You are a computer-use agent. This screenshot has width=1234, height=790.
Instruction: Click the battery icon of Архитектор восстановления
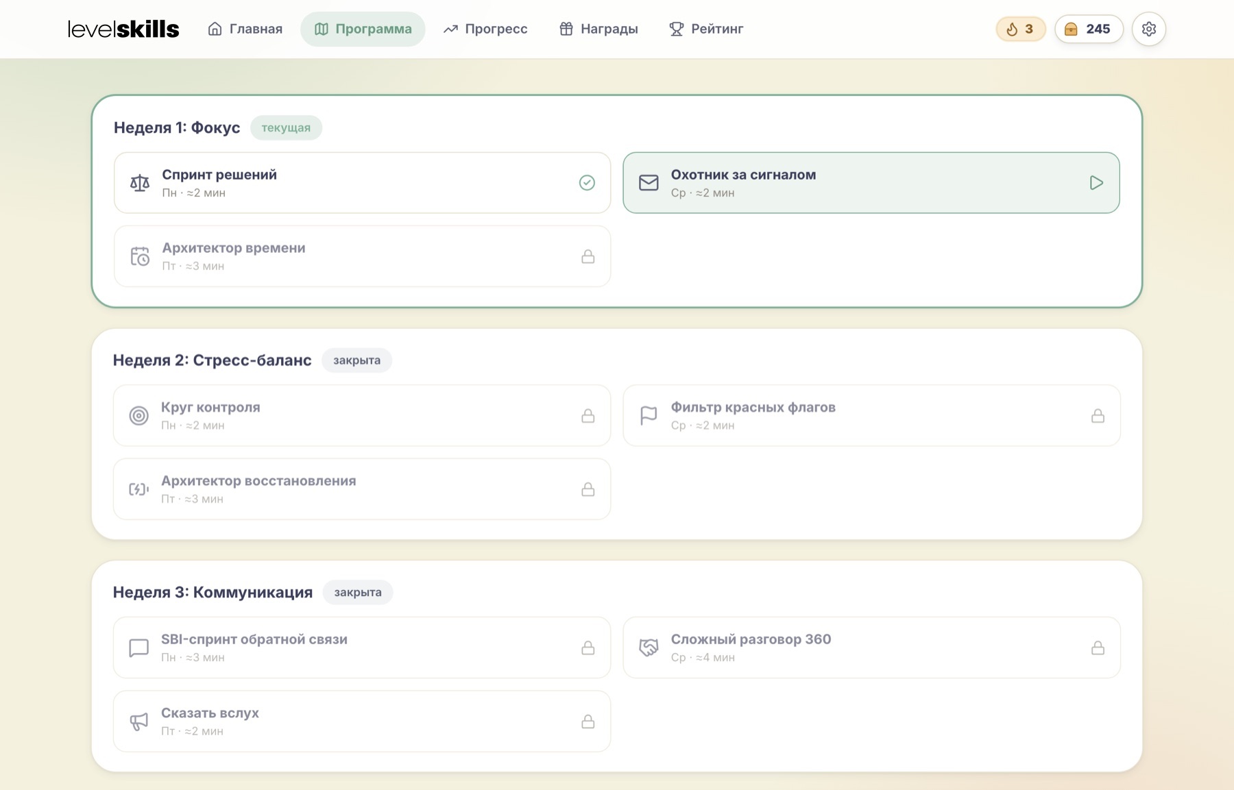(x=139, y=489)
